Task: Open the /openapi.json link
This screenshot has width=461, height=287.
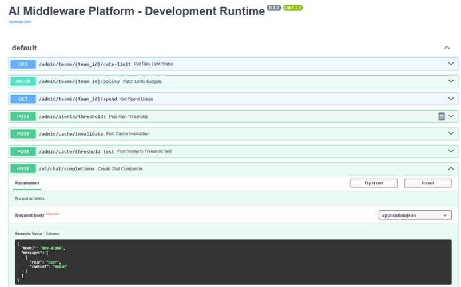Action: click(20, 22)
